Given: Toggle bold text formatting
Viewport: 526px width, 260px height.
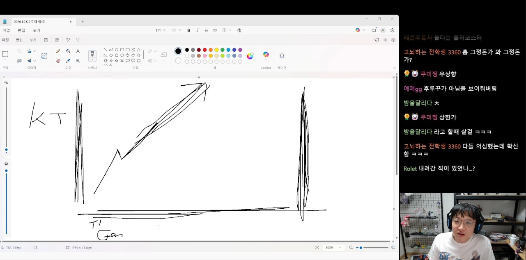Looking at the screenshot, I should [x=188, y=30].
